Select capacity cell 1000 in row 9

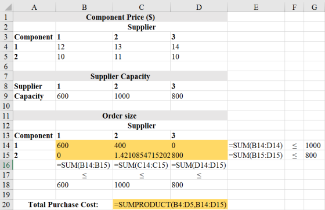142,96
